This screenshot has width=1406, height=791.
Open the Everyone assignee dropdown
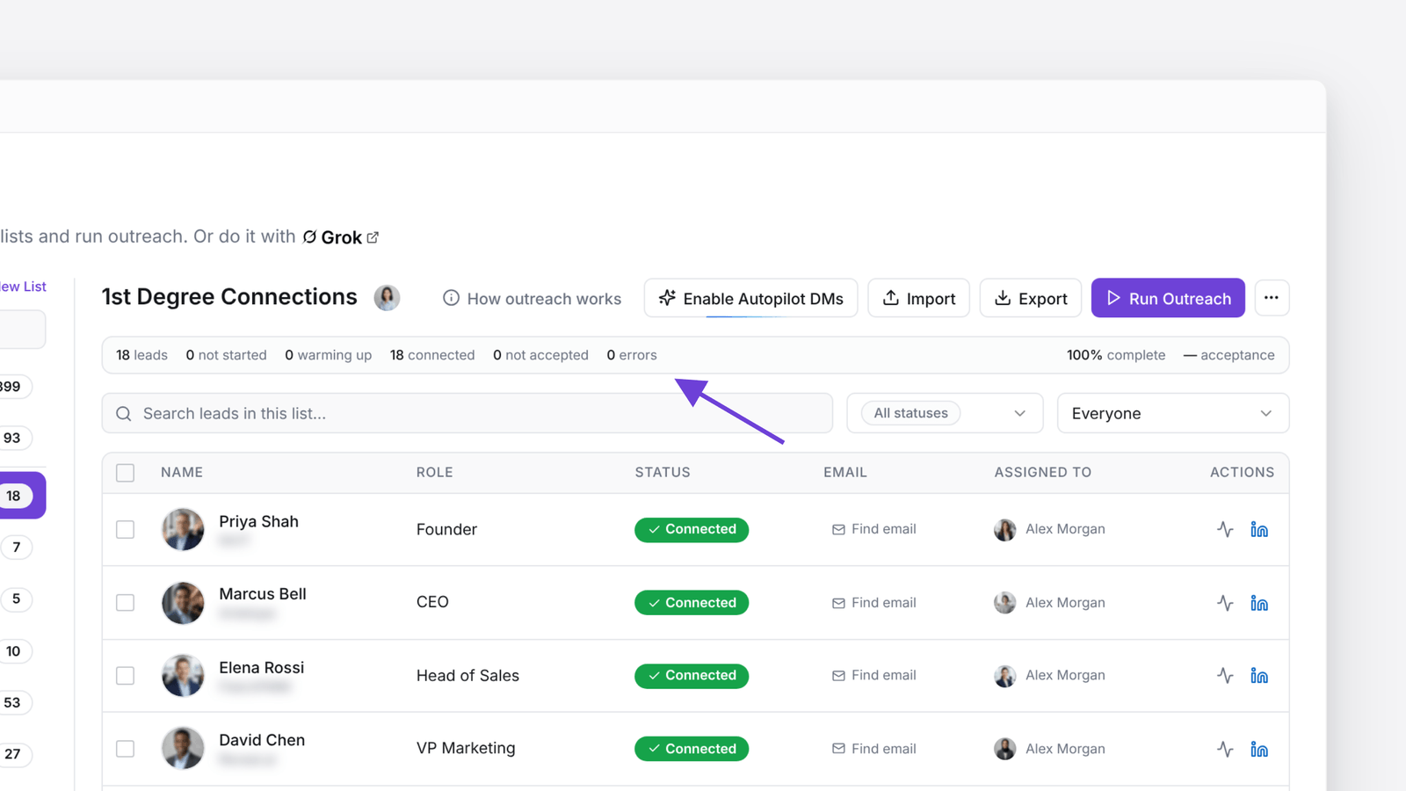click(1173, 413)
